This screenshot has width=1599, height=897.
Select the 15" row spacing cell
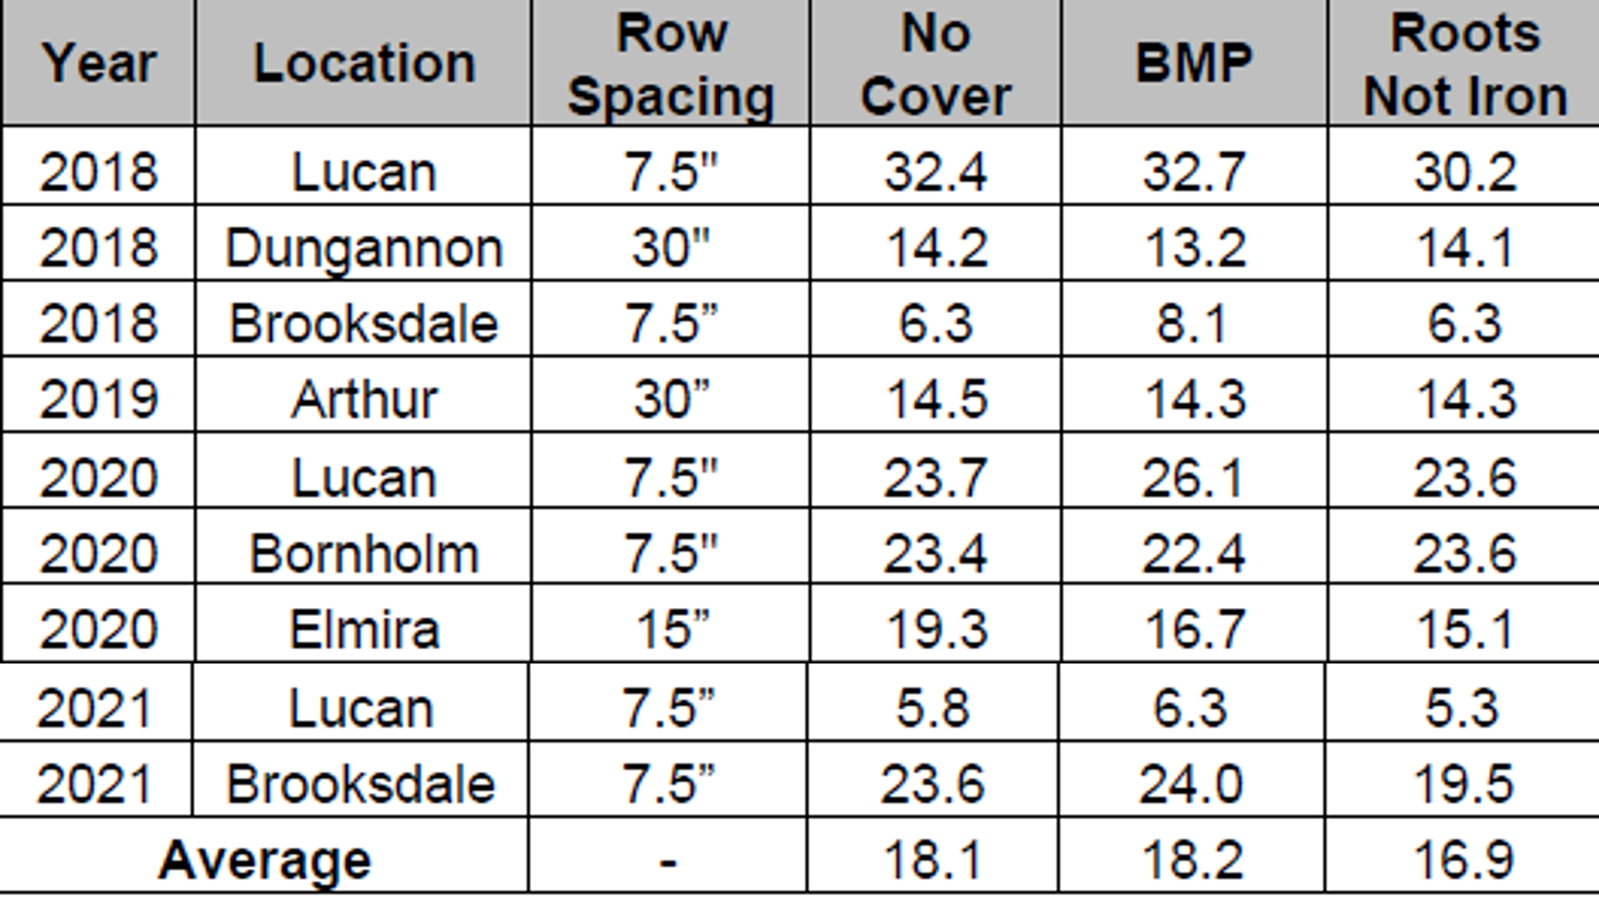[670, 629]
